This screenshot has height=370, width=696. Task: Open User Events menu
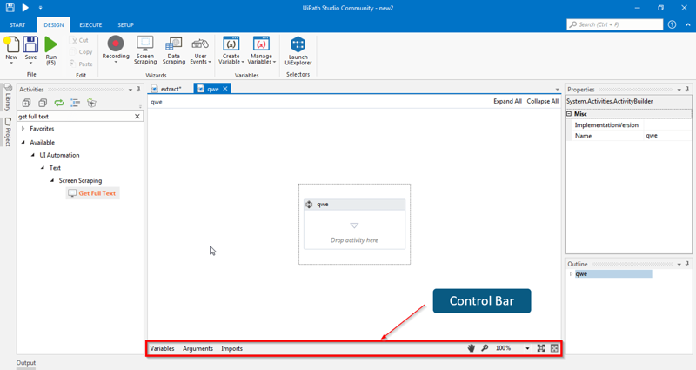[x=200, y=50]
